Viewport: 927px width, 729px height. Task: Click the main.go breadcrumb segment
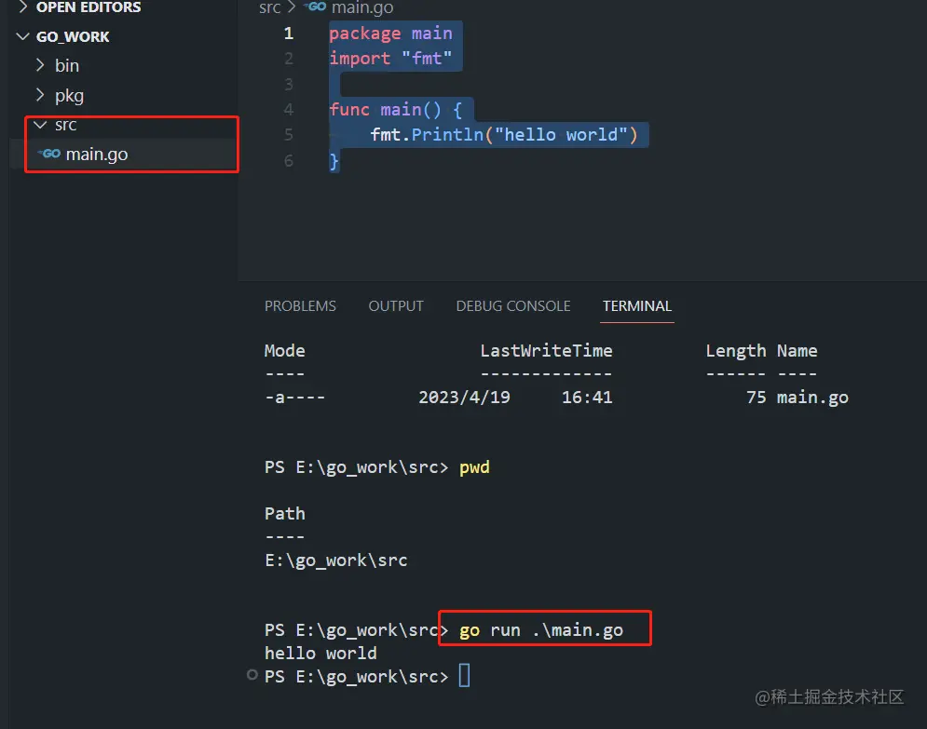click(362, 7)
